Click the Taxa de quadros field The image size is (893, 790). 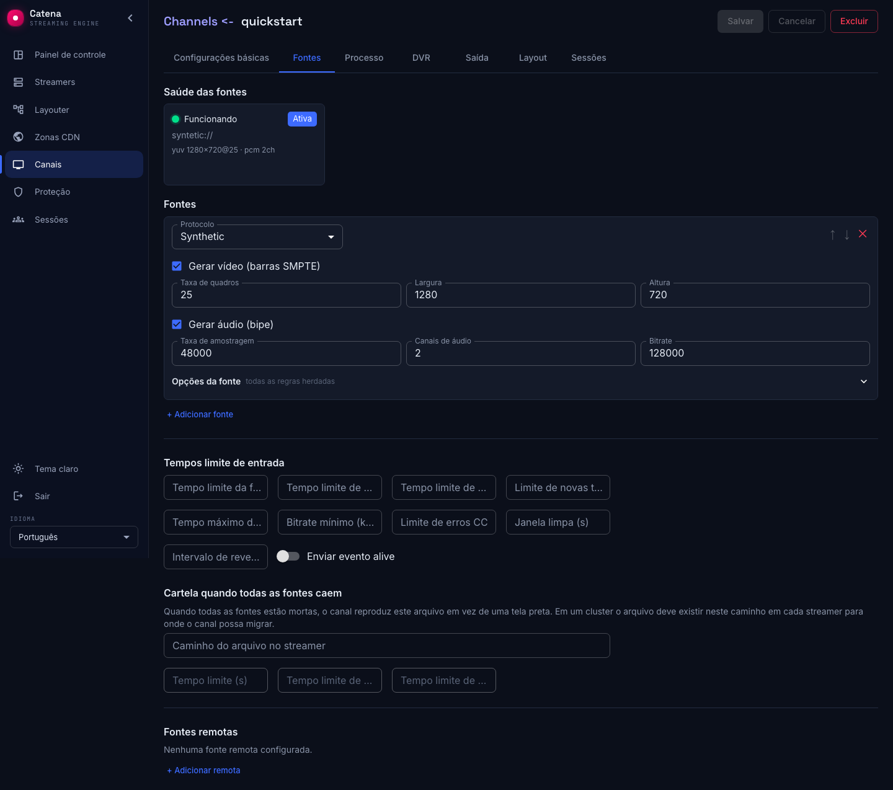point(287,295)
